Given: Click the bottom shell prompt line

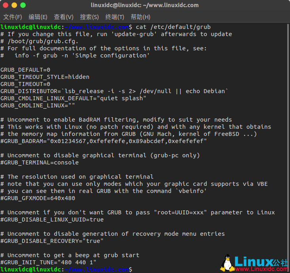Looking at the screenshot, I should click(66, 269).
